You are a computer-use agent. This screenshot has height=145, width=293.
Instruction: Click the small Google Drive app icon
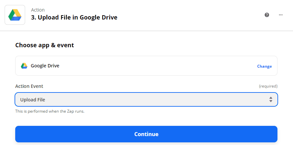(x=24, y=66)
